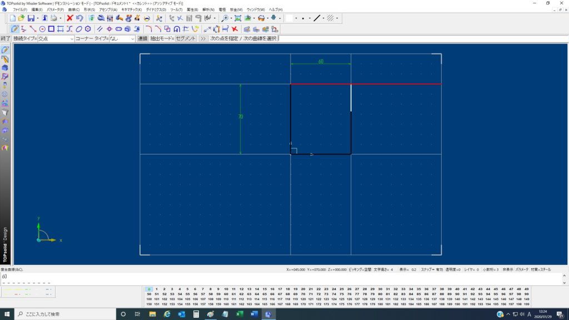Open the ヘルプ(H) menu
Viewport: 569px width, 320px height.
pos(276,9)
